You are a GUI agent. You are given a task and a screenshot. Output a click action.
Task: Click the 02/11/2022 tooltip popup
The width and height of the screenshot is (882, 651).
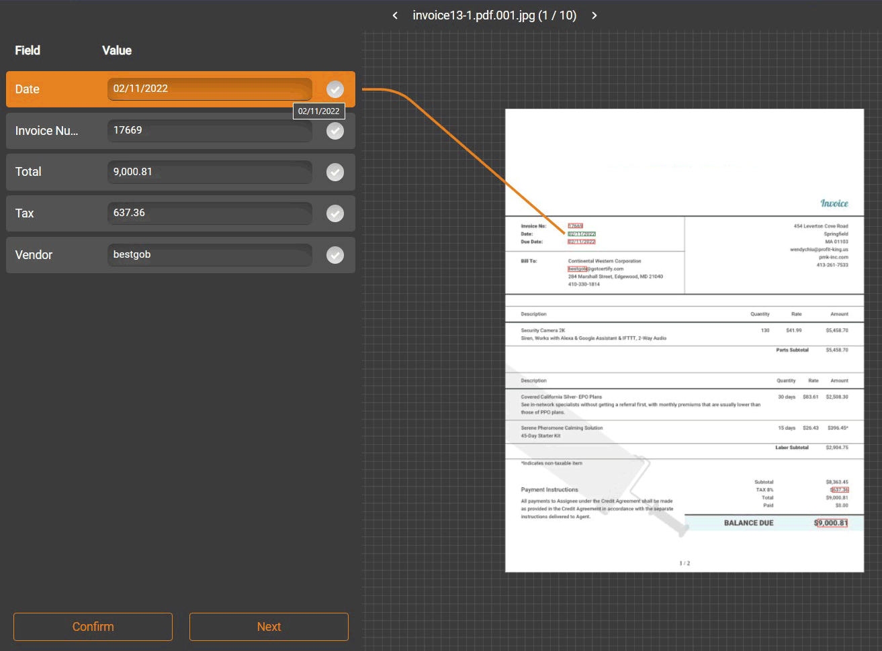[x=318, y=111]
